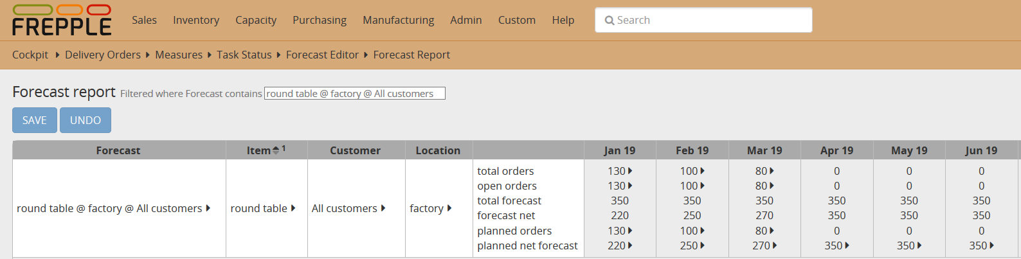Drill into Feb 19 total orders 100
Screen dimensions: 1021x259
tap(703, 171)
